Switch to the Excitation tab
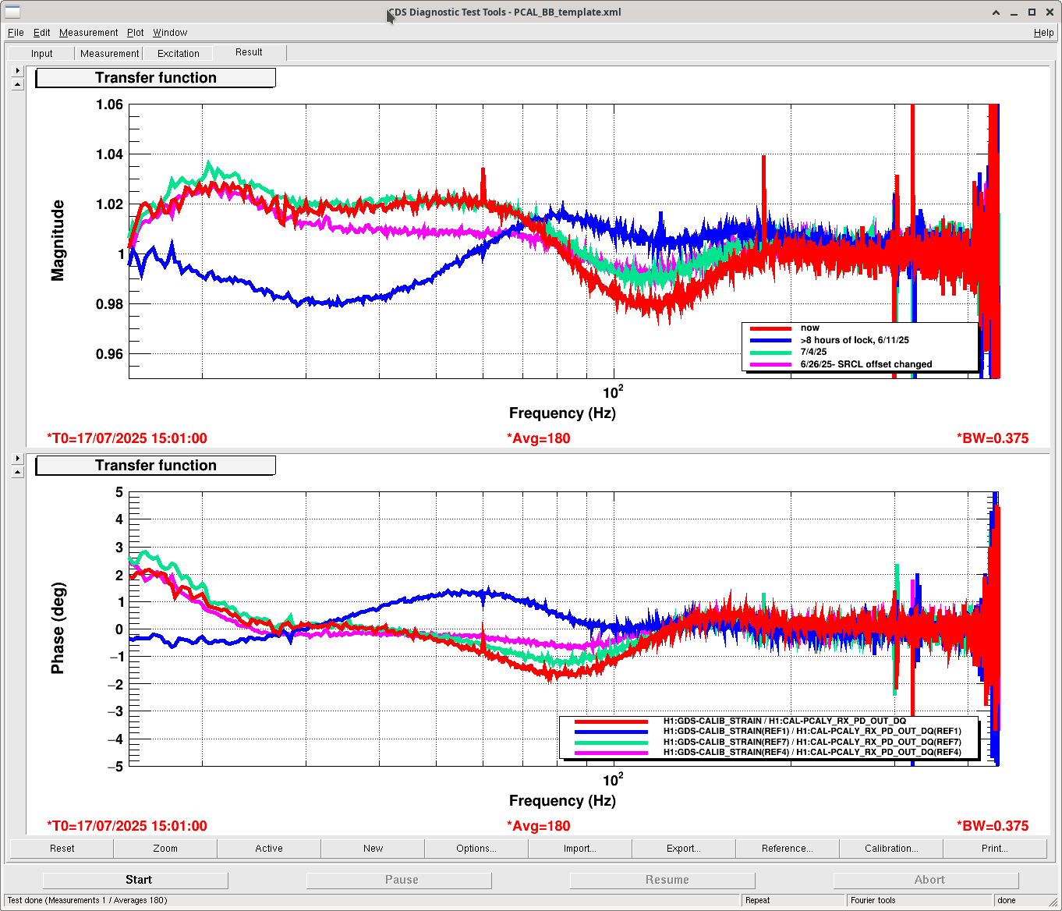The width and height of the screenshot is (1062, 911). tap(179, 54)
